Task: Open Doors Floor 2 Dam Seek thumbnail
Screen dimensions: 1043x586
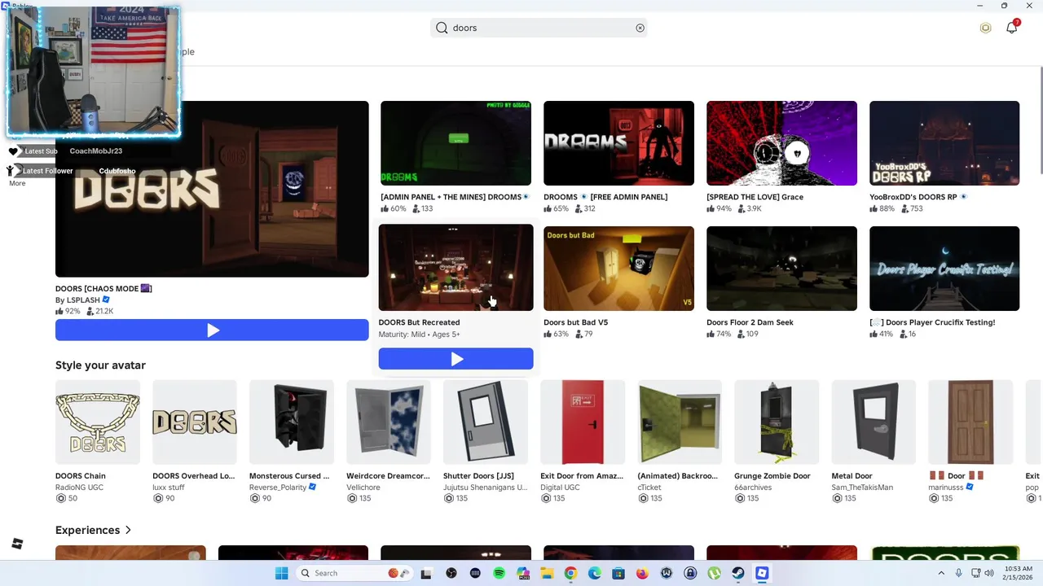Action: pyautogui.click(x=781, y=269)
